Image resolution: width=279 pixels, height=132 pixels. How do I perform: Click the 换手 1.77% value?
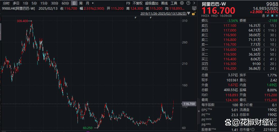pos(272,75)
